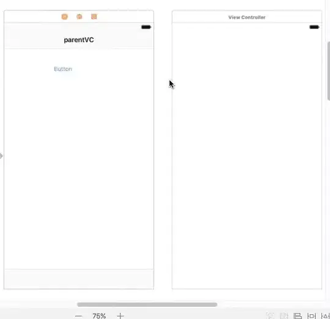
Task: Select the entry point arrow beside parentVC scene
Action: [x=1, y=156]
